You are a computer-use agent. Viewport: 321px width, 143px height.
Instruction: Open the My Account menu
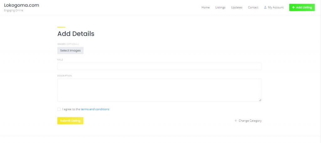tap(276, 8)
